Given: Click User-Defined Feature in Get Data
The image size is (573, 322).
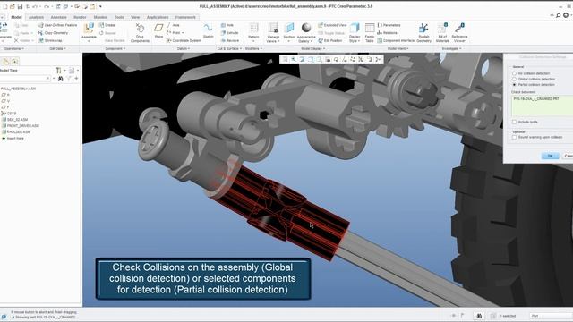Looking at the screenshot, I should [x=57, y=25].
